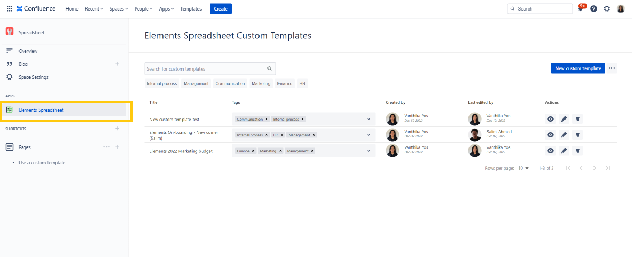632x257 pixels.
Task: Preview New custom template test via eye icon
Action: (550, 119)
